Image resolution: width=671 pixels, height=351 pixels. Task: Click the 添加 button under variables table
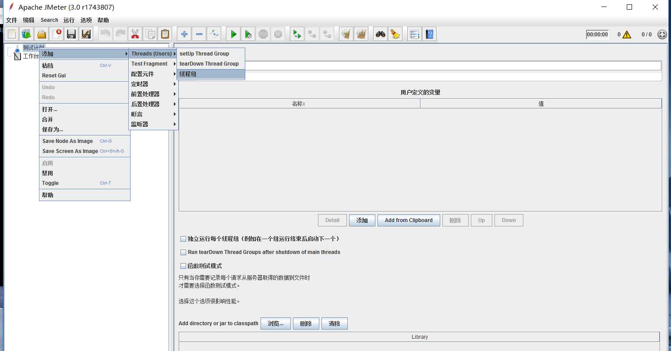[362, 220]
